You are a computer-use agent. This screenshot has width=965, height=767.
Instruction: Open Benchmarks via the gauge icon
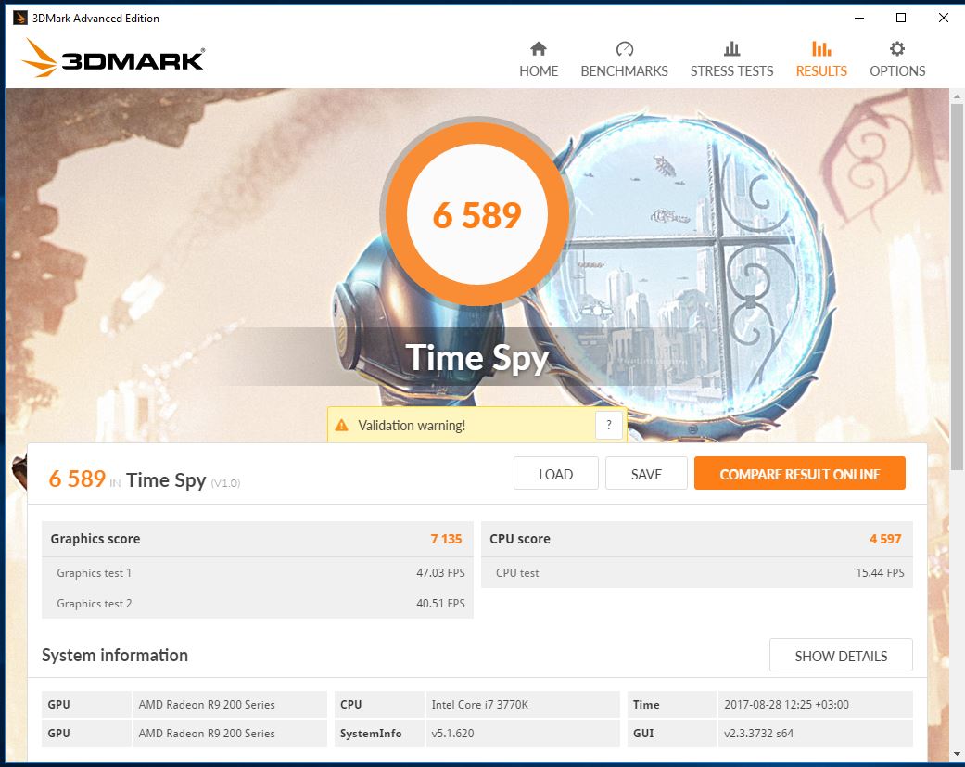624,48
